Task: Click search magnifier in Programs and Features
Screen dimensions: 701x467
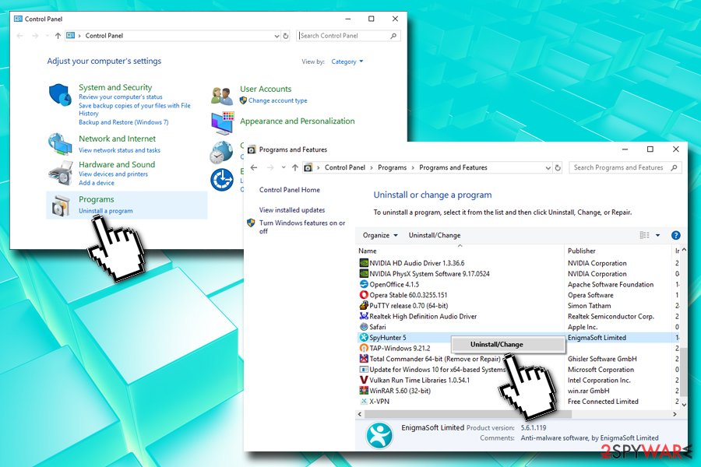Action: [674, 167]
